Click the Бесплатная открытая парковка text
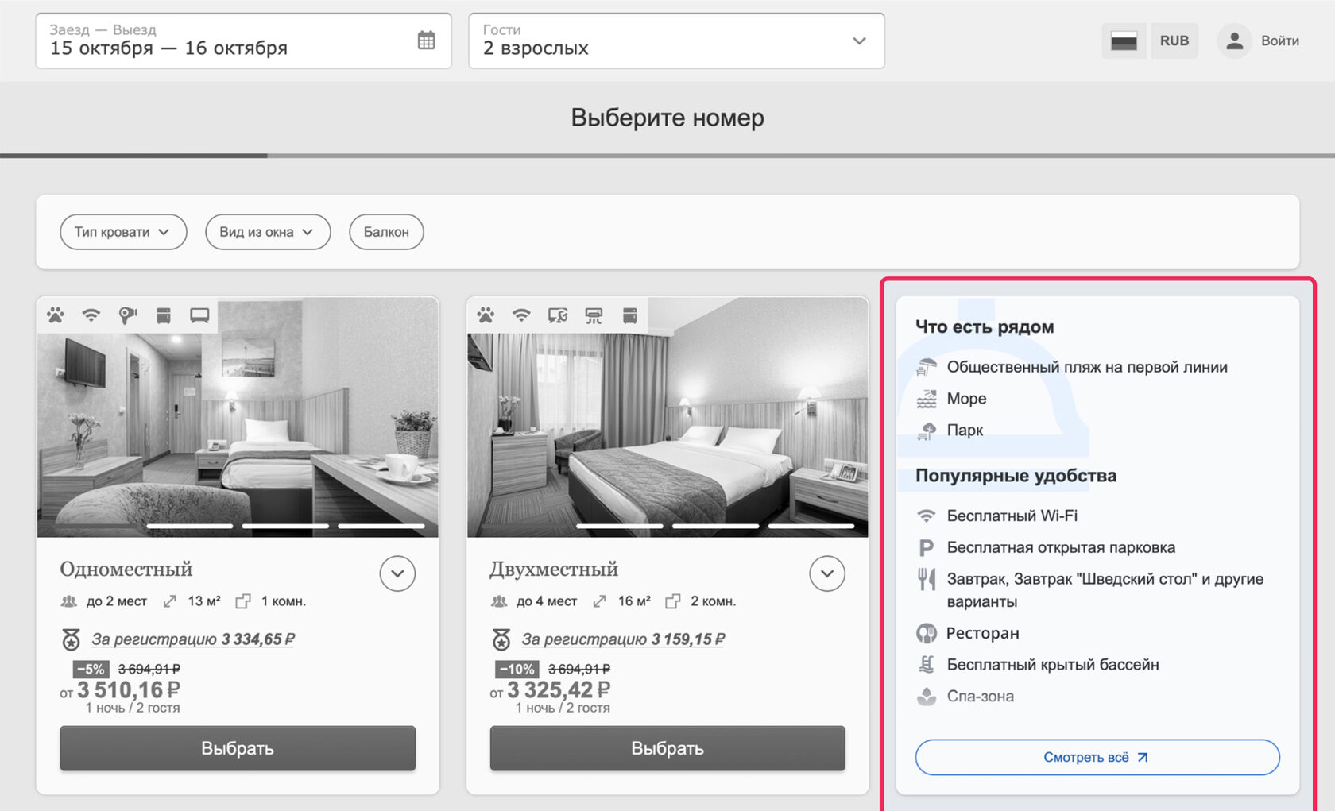 click(x=1061, y=547)
